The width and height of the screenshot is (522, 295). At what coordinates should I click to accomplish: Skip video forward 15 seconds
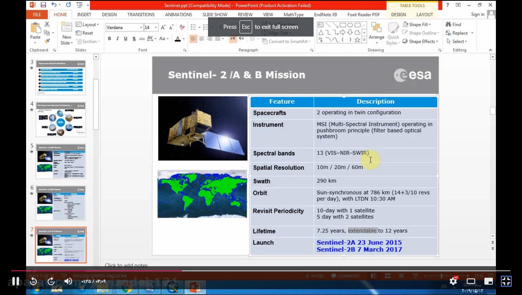tap(51, 282)
